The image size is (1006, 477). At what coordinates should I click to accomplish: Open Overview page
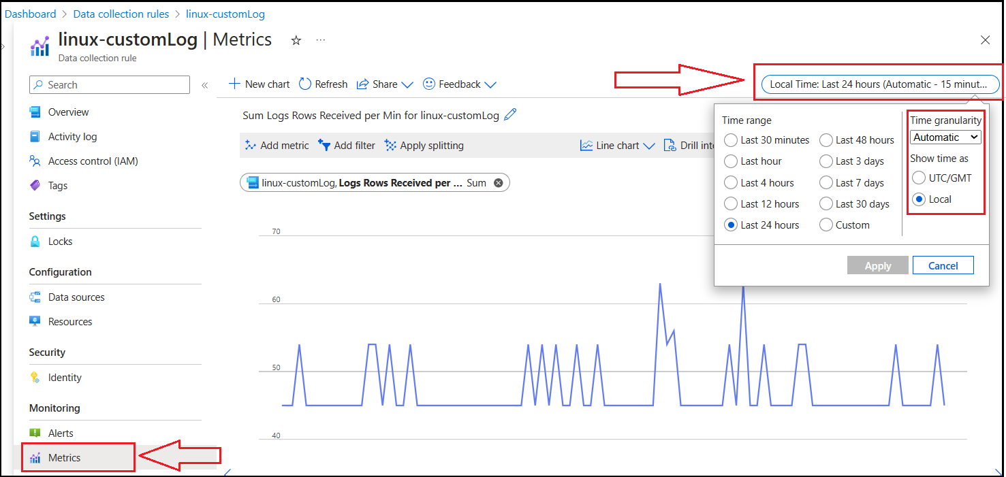click(x=68, y=112)
